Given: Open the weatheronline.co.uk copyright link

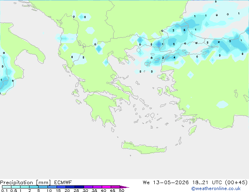Looking at the screenshot, I should [x=216, y=188].
